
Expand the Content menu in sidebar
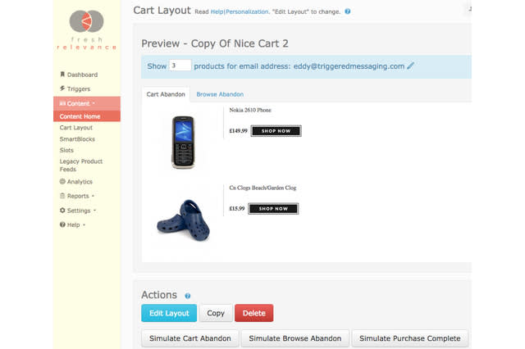point(80,103)
